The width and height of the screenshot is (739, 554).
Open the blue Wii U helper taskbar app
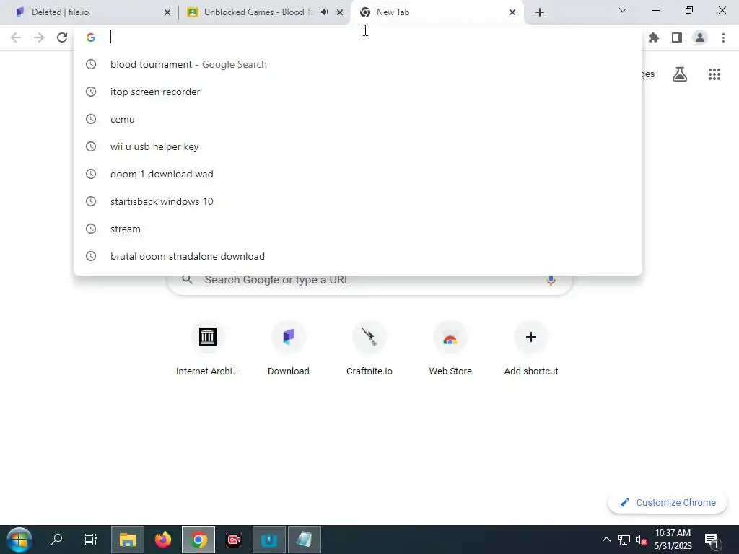269,540
